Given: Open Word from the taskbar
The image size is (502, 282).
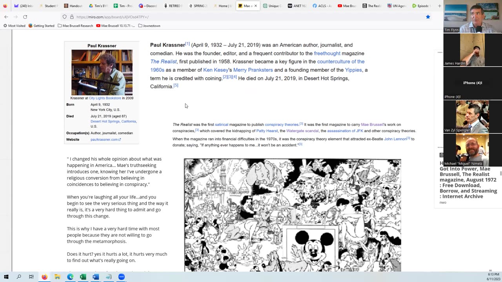Looking at the screenshot, I should click(96, 277).
